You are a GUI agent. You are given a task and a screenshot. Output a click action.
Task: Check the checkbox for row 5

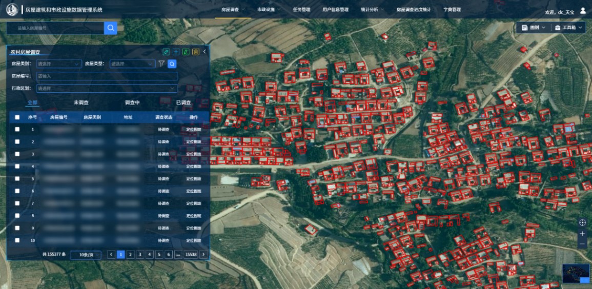coord(17,179)
